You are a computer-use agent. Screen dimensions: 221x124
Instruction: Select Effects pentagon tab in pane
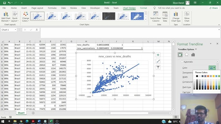(187, 55)
